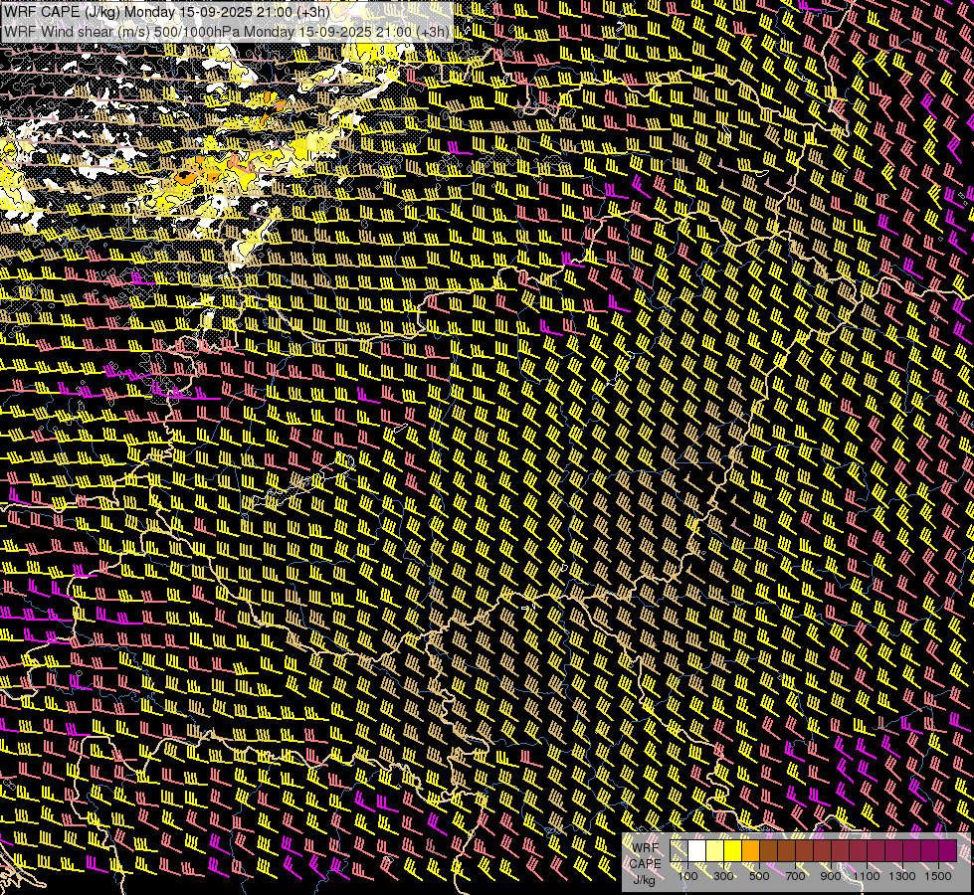Click the legend tick label '300'
The image size is (974, 895).
pyautogui.click(x=723, y=876)
